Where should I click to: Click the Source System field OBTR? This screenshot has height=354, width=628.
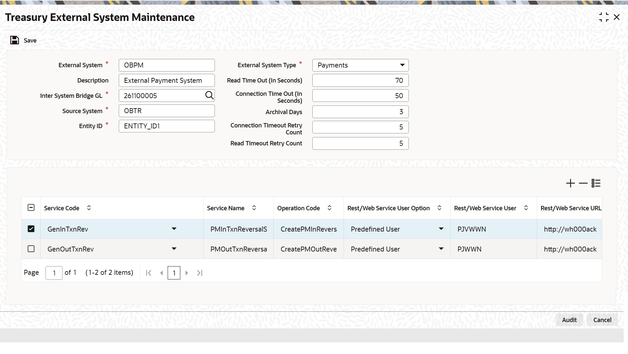pyautogui.click(x=167, y=111)
